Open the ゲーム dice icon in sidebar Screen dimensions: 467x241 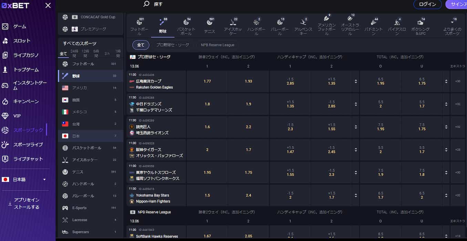(5, 27)
